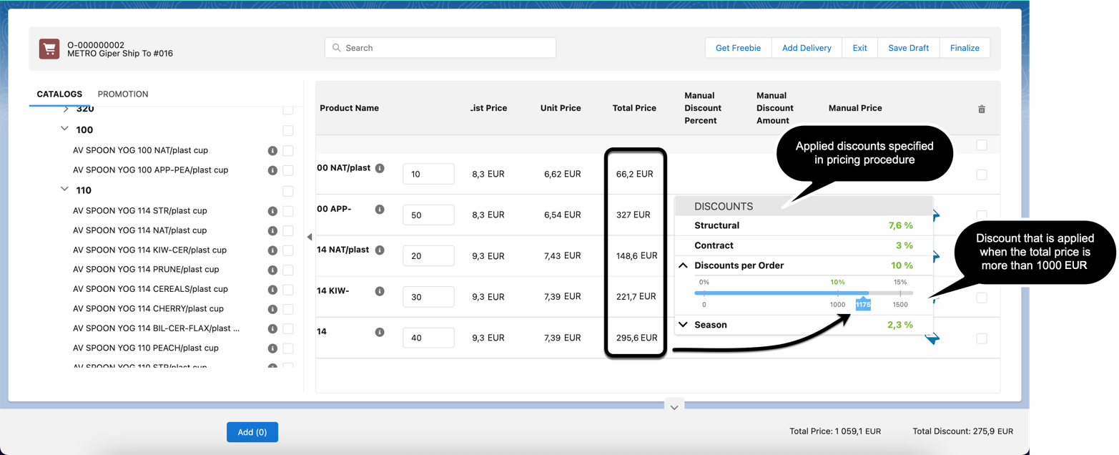Click info icon in the 295,6 EUR order row
This screenshot has height=455, width=1119.
[380, 332]
